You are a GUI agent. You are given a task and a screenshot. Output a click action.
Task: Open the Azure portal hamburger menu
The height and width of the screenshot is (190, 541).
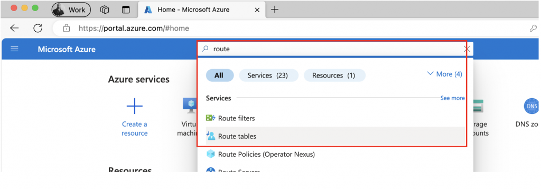(x=14, y=49)
